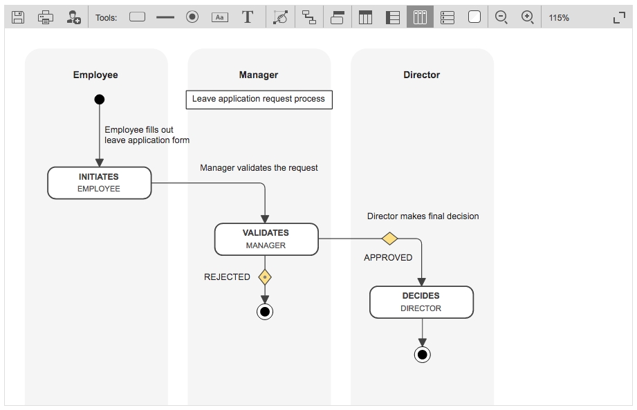Select the VALIDATES MANAGER node
The width and height of the screenshot is (637, 410).
tap(266, 239)
